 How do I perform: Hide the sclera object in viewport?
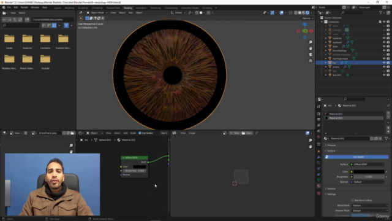(384, 67)
